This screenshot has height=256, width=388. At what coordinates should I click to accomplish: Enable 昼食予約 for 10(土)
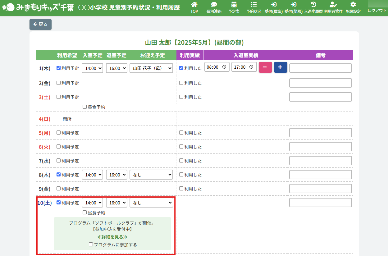tap(85, 213)
